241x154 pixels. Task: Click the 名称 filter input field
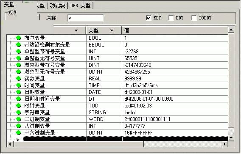pyautogui.click(x=86, y=18)
